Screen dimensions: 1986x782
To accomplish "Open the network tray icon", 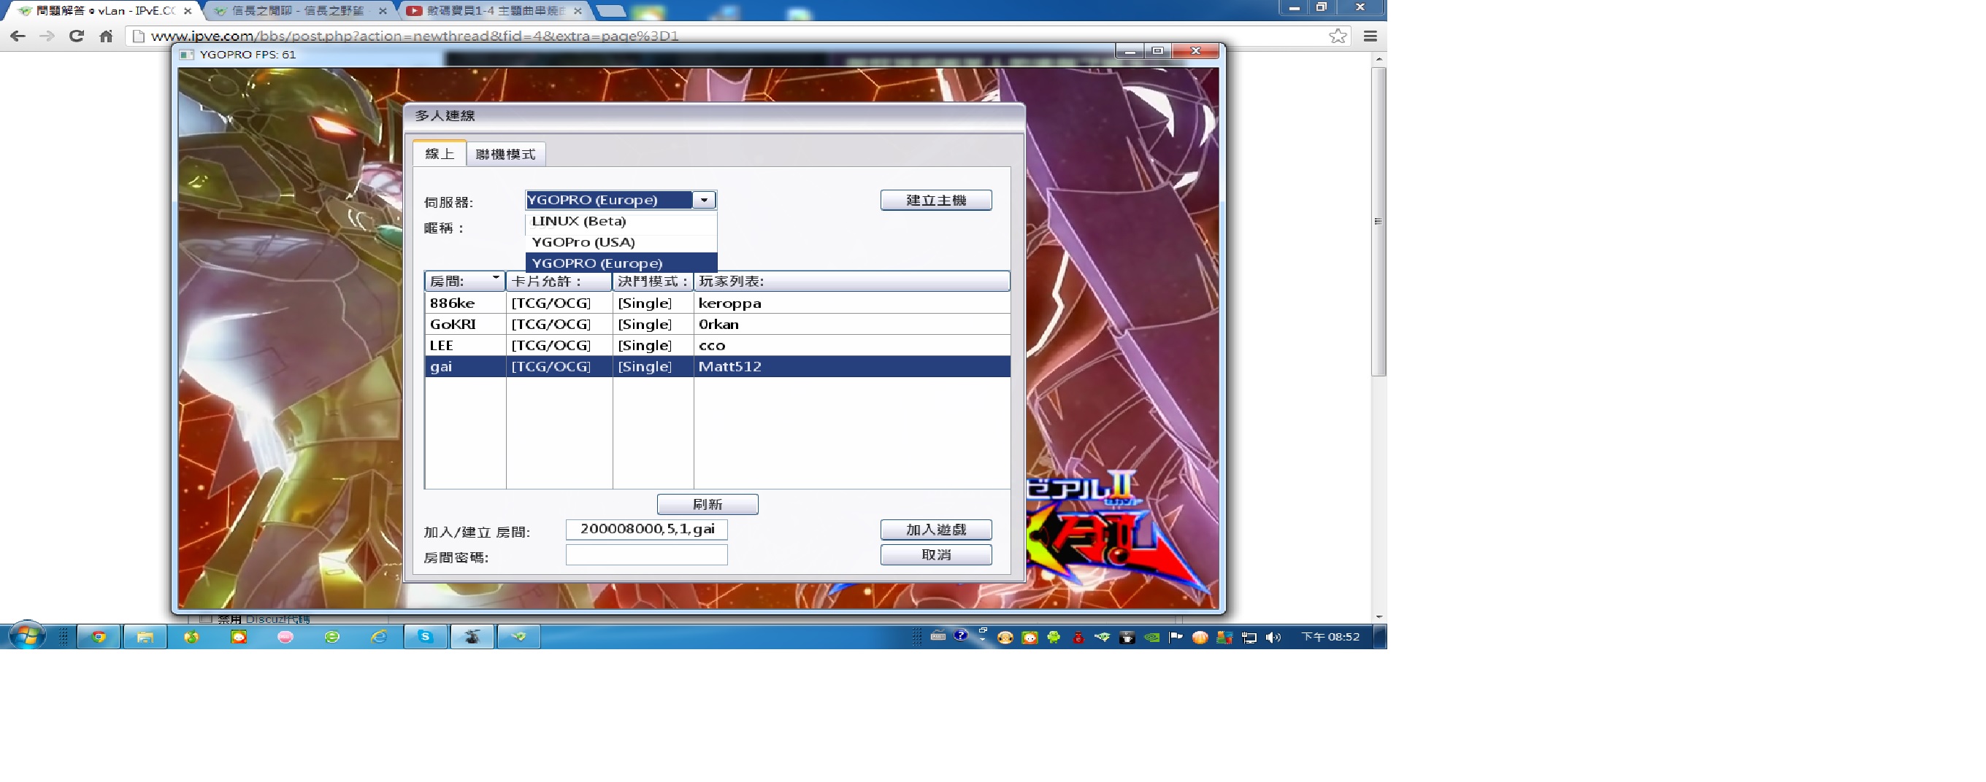I will (x=1249, y=637).
